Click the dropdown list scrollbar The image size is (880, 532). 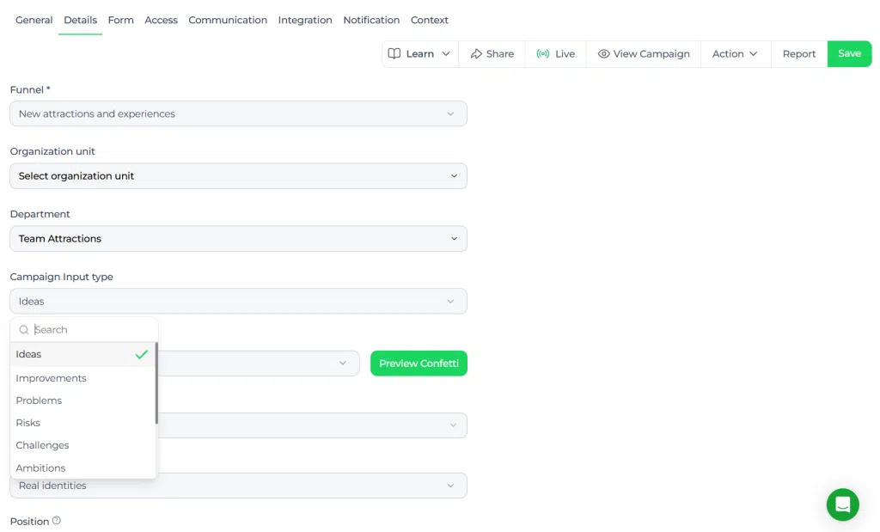pos(156,383)
